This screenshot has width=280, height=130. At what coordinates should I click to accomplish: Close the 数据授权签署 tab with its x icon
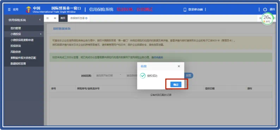click(86, 18)
